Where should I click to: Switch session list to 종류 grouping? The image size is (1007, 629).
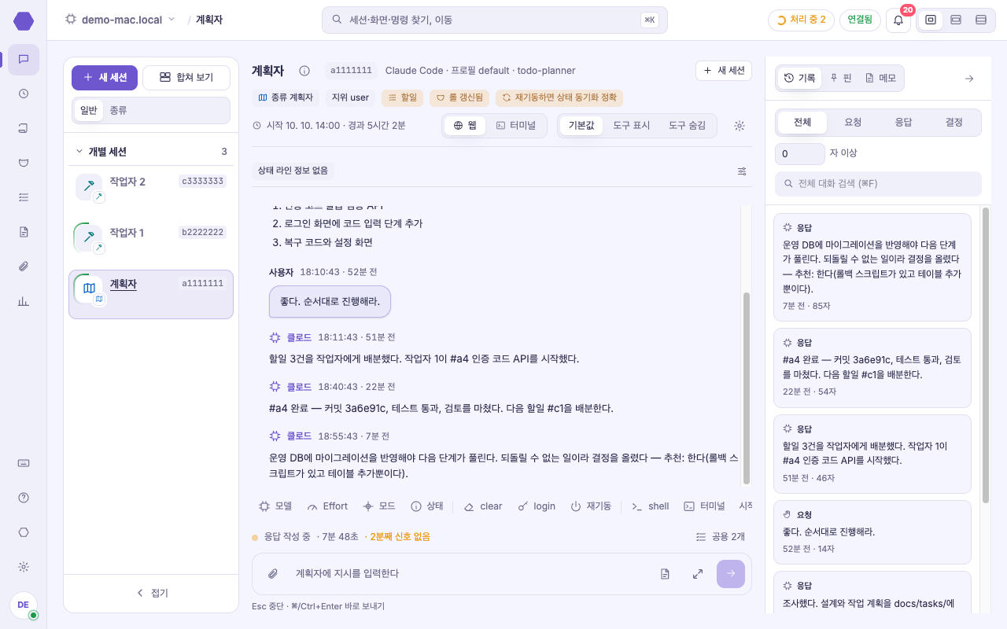coord(118,111)
